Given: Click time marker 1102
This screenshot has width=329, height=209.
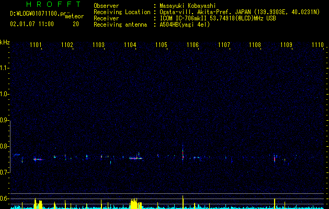Looking at the screenshot, I should tap(67, 44).
